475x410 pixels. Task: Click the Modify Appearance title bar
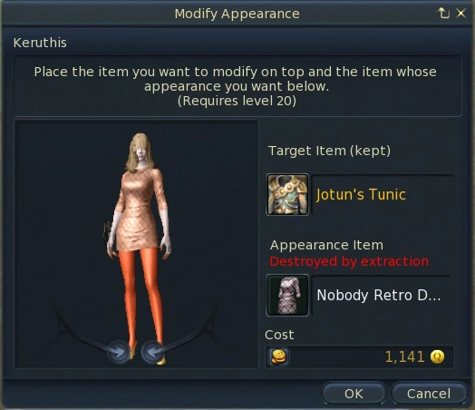click(x=237, y=14)
